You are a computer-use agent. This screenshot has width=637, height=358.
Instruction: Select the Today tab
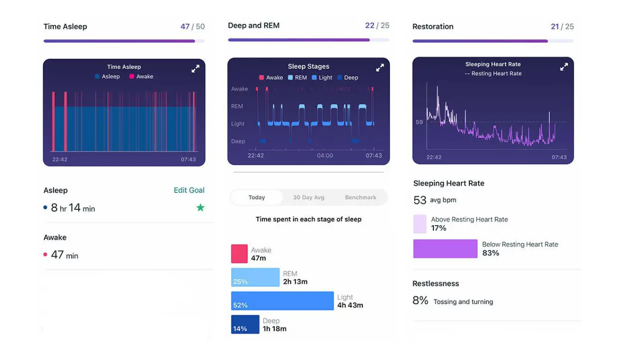[257, 197]
